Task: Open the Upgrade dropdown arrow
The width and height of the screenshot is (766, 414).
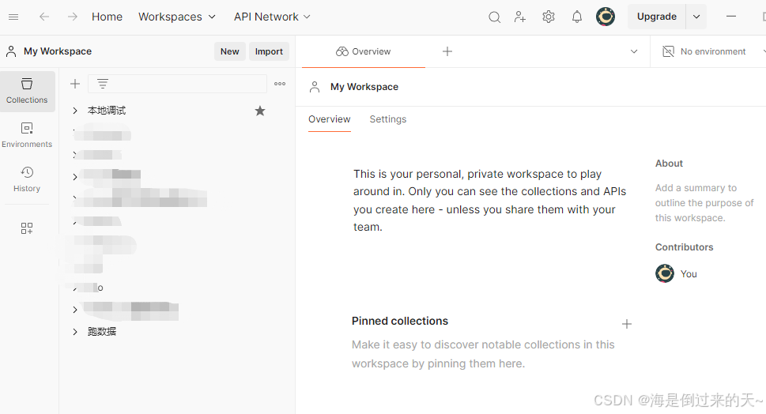Action: pos(696,17)
